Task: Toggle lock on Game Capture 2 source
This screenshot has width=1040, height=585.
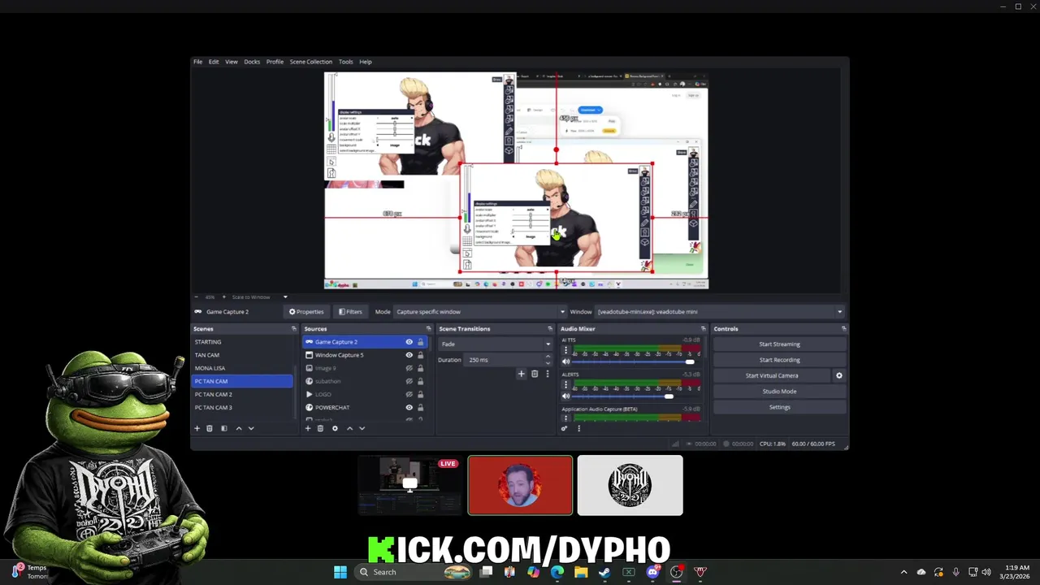Action: 420,342
